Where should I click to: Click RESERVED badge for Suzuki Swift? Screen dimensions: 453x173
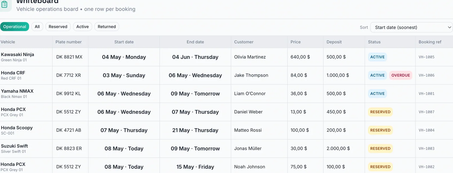[x=380, y=148]
